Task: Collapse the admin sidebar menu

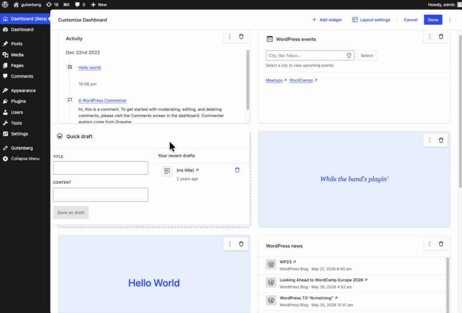Action: pos(25,159)
